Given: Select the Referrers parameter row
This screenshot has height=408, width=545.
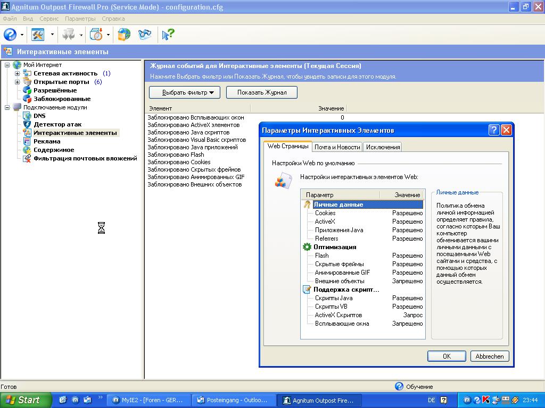Looking at the screenshot, I should (x=363, y=239).
